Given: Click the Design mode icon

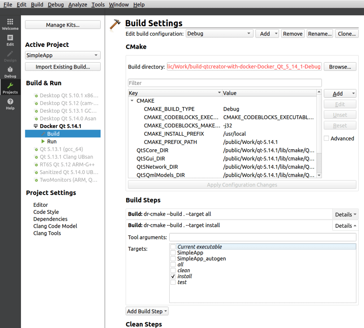Looking at the screenshot, I should coord(10,55).
